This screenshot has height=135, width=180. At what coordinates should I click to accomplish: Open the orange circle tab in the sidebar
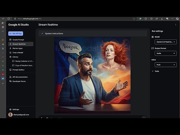(3, 40)
